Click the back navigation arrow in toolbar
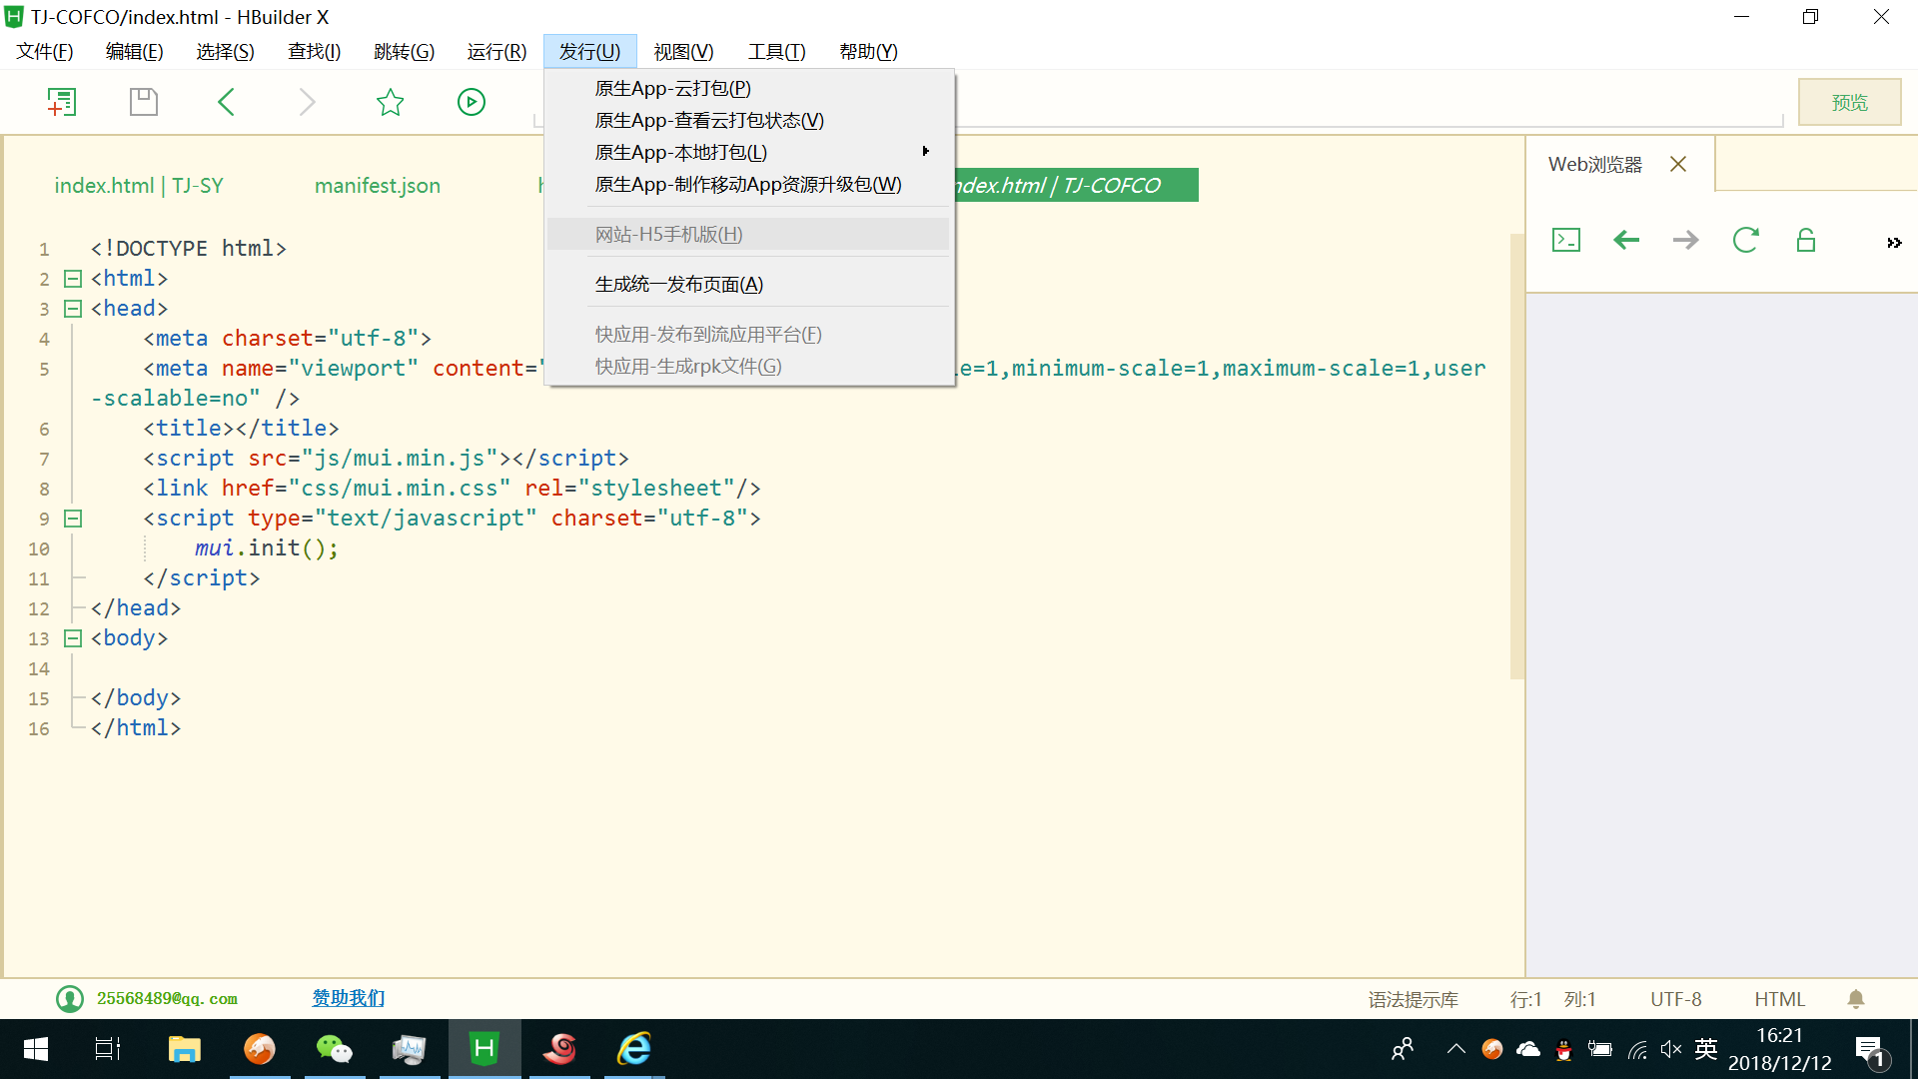Viewport: 1918px width, 1079px height. click(x=227, y=102)
